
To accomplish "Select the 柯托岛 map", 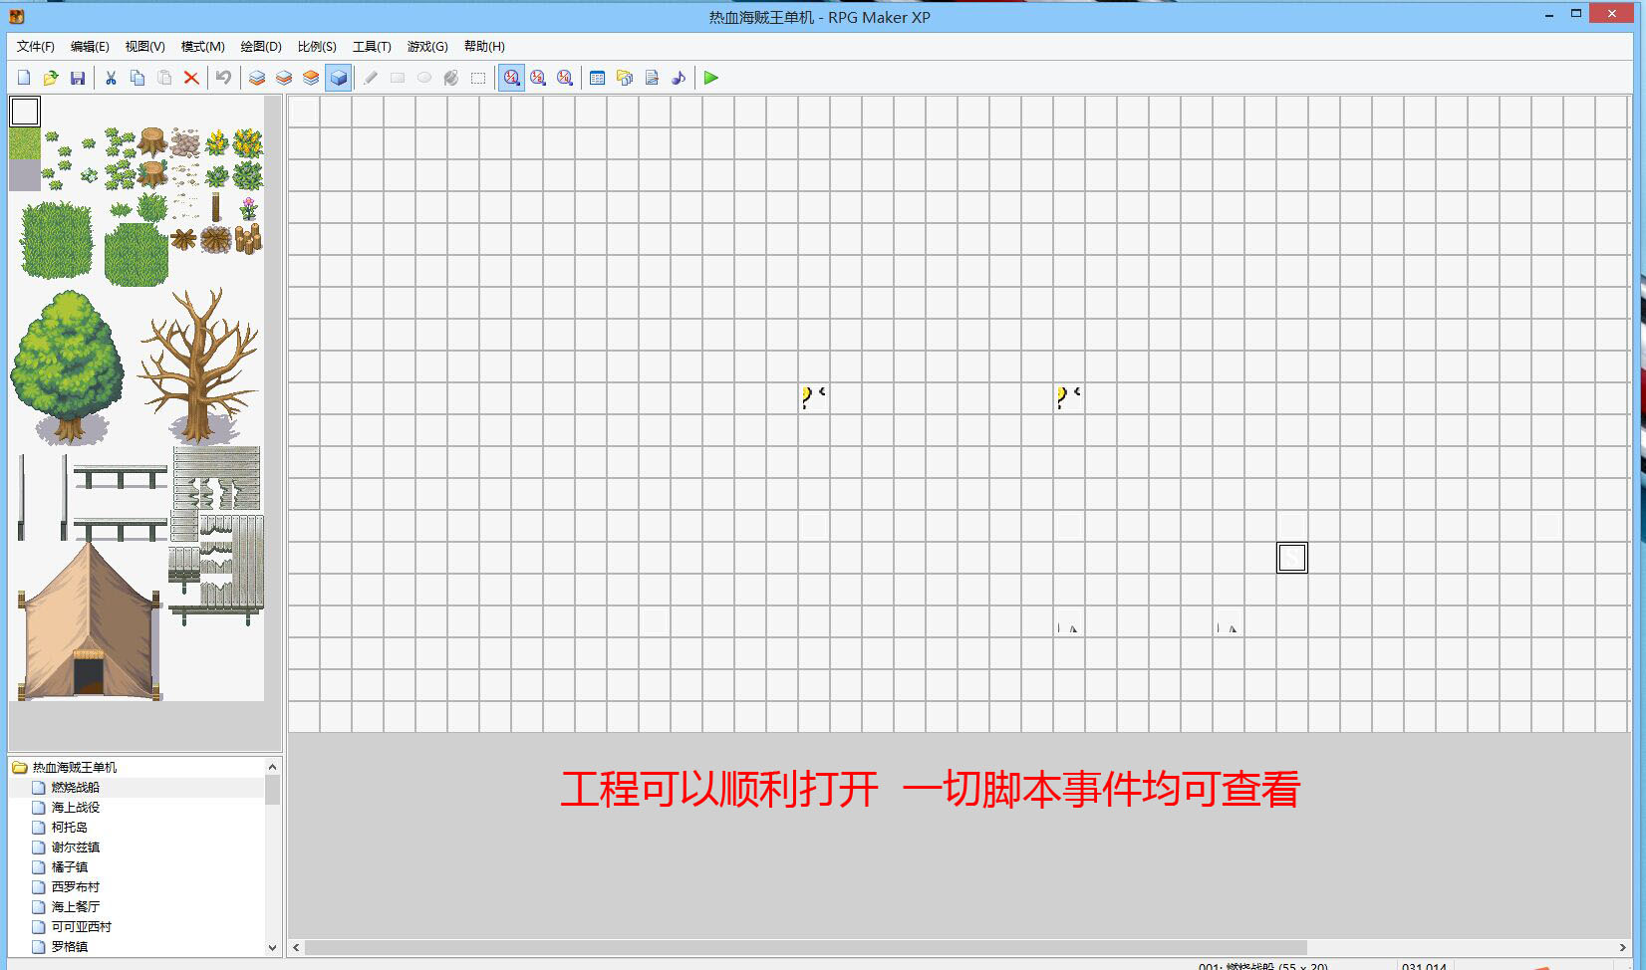I will click(70, 827).
